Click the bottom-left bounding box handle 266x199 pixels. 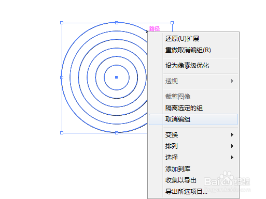[62, 133]
